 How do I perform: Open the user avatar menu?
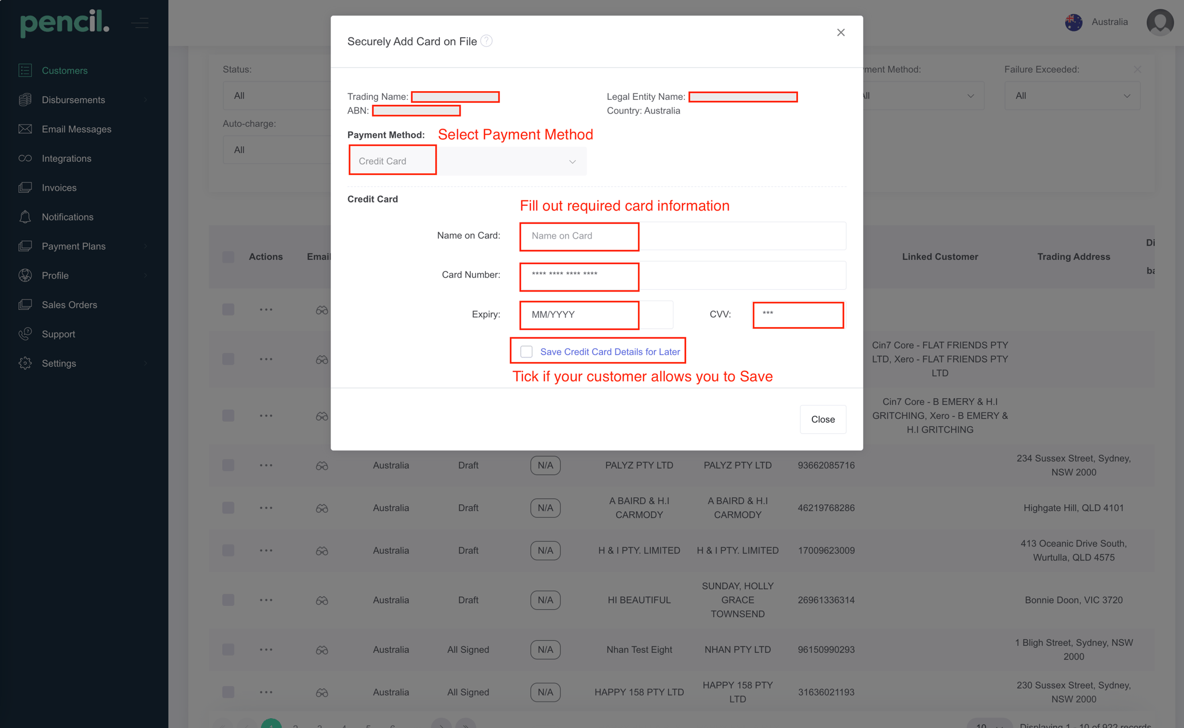click(1159, 22)
